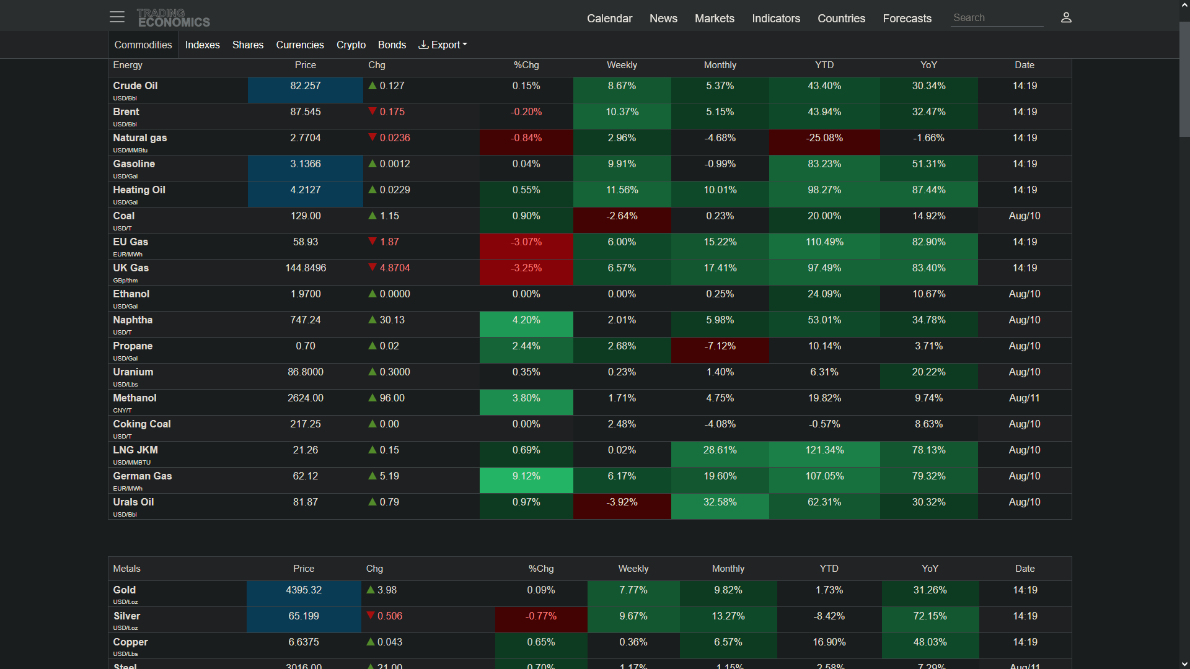The width and height of the screenshot is (1190, 669).
Task: Open the hamburger menu icon
Action: pos(117,17)
